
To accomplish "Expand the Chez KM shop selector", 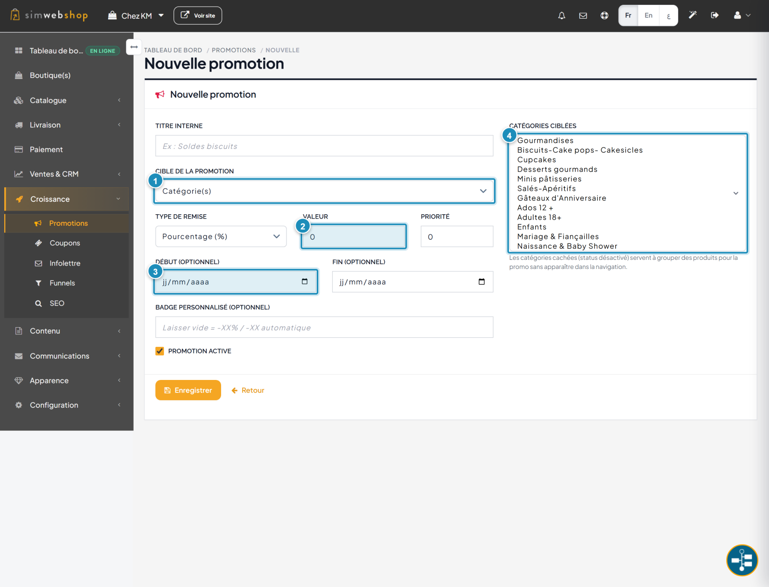I will [136, 16].
